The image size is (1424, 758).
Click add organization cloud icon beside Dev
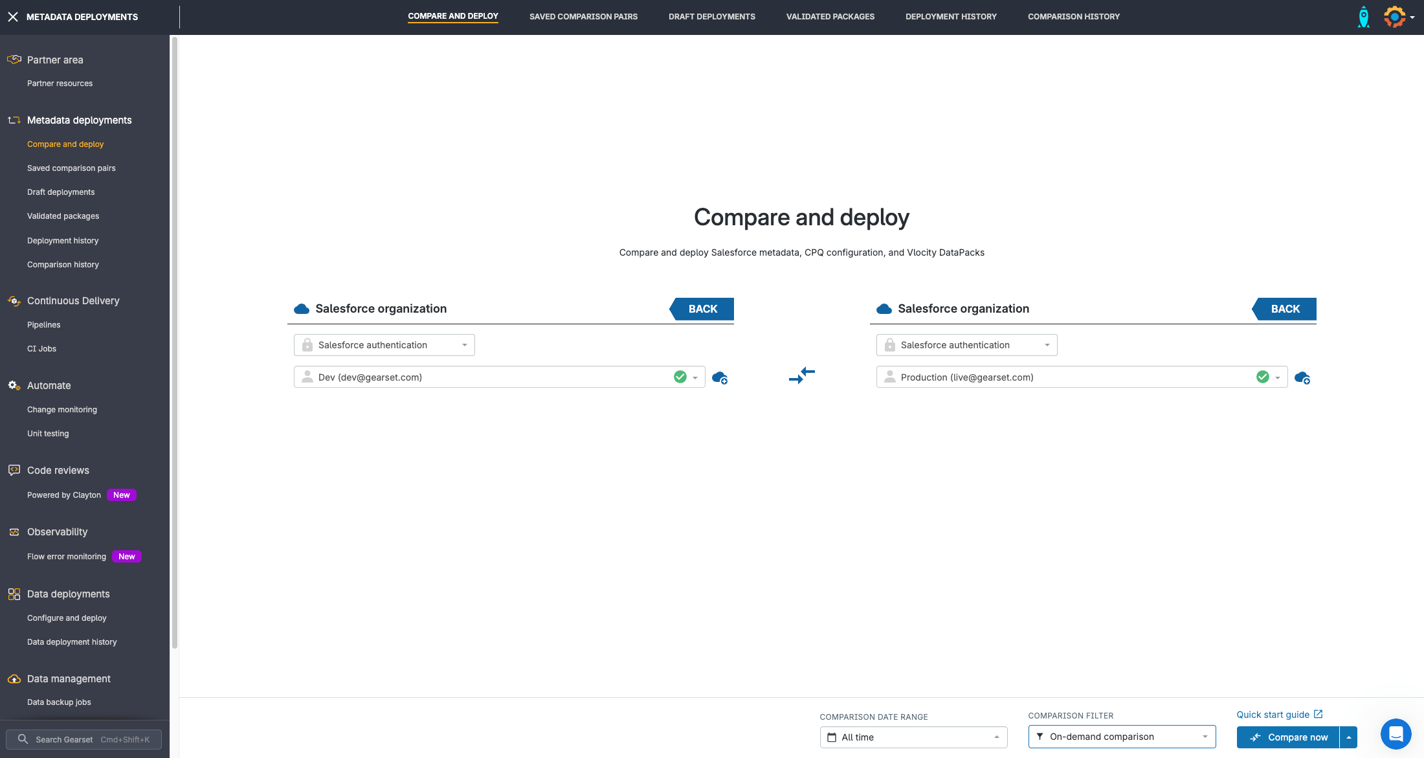pyautogui.click(x=719, y=377)
